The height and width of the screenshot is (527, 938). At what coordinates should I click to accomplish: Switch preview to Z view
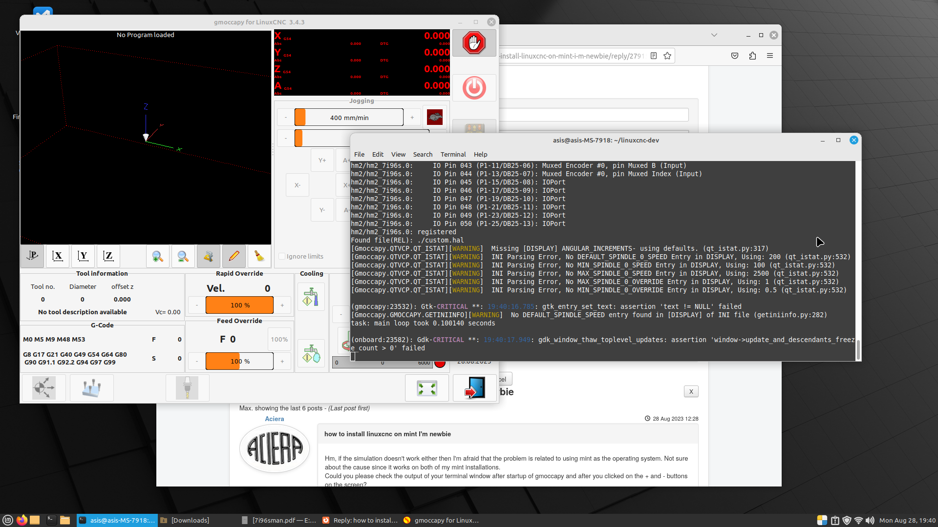coord(108,256)
